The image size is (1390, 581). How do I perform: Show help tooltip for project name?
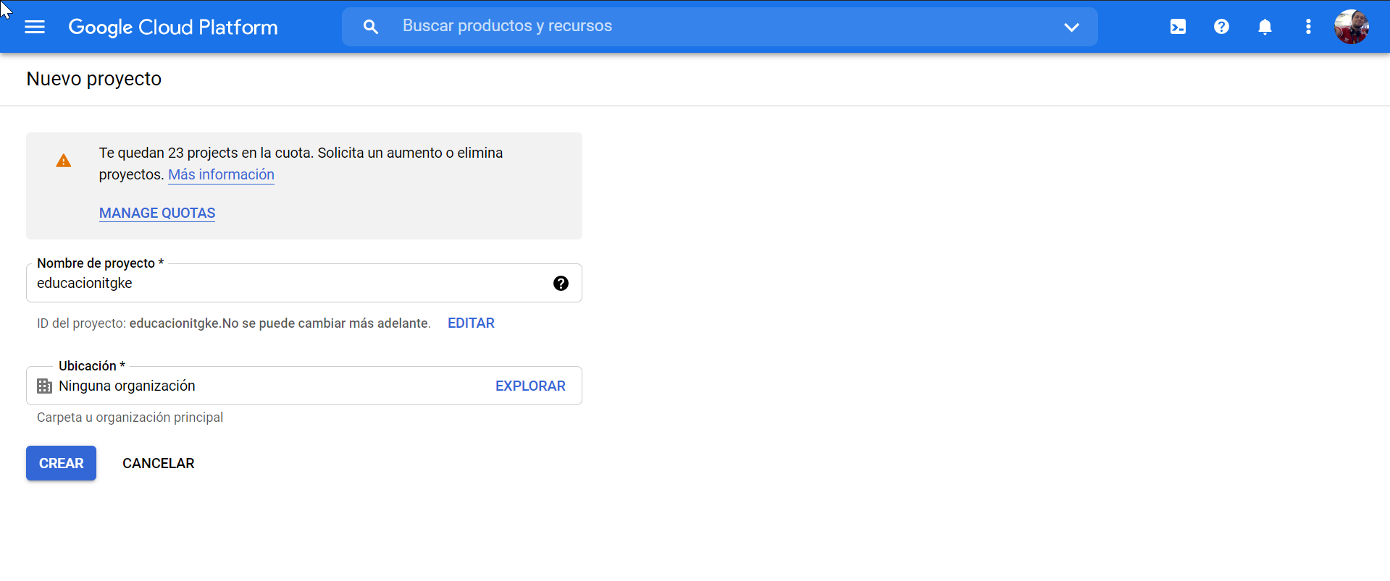pyautogui.click(x=561, y=283)
